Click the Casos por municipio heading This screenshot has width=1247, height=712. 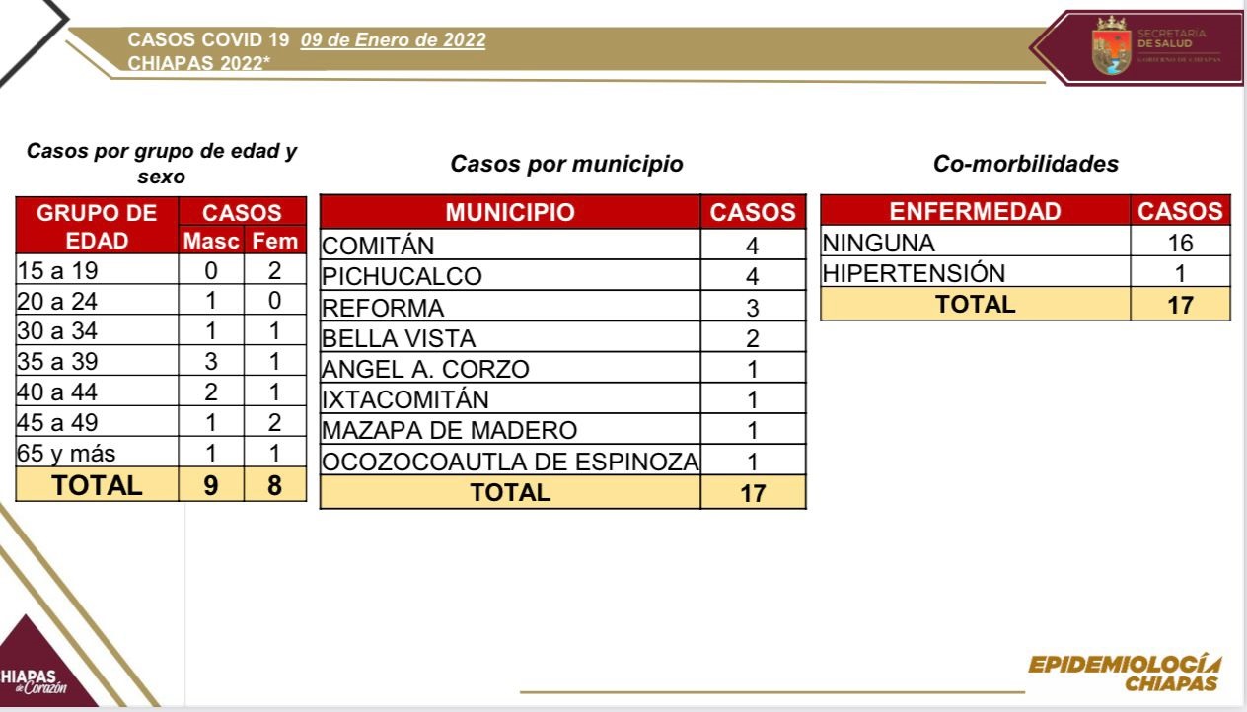click(566, 164)
